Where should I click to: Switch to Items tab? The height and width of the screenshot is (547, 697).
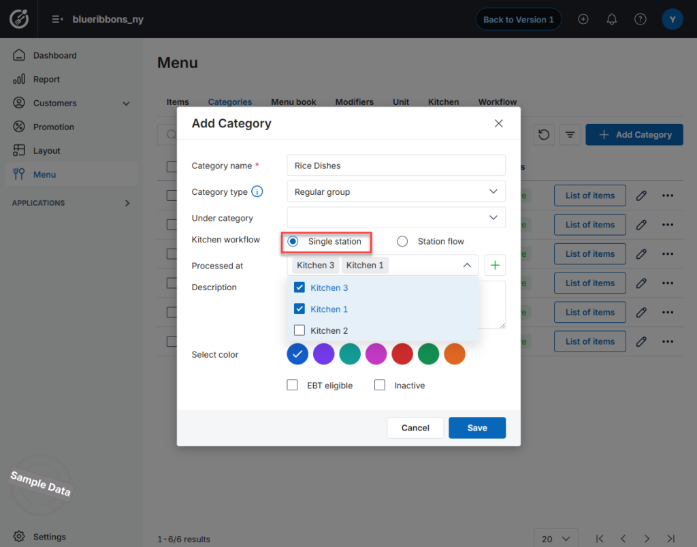tap(178, 102)
